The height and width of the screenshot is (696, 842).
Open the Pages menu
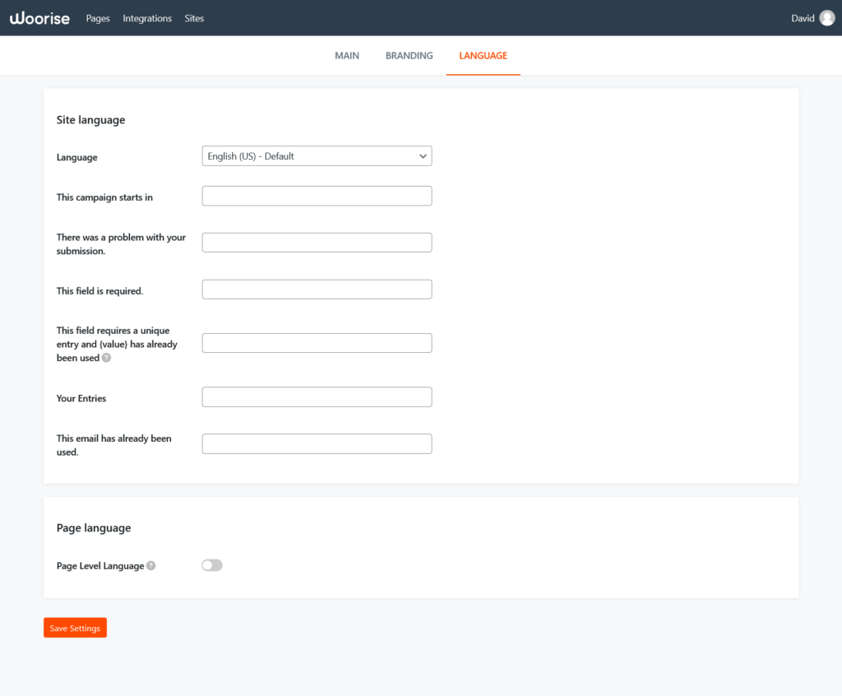pos(98,18)
